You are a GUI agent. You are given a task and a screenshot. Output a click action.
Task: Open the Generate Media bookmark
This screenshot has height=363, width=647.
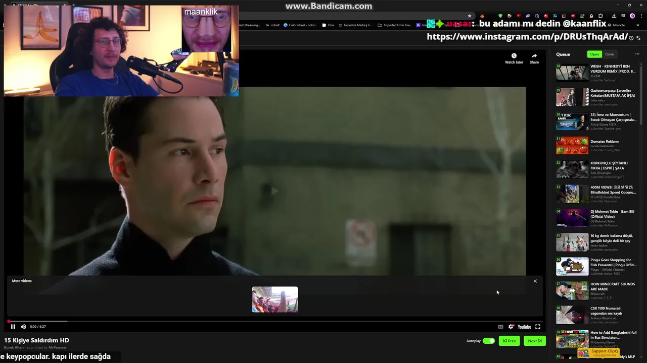coord(355,25)
